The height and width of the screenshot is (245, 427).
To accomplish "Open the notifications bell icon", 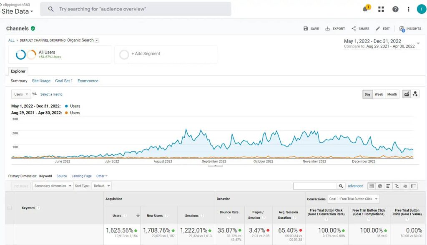I will tap(365, 9).
